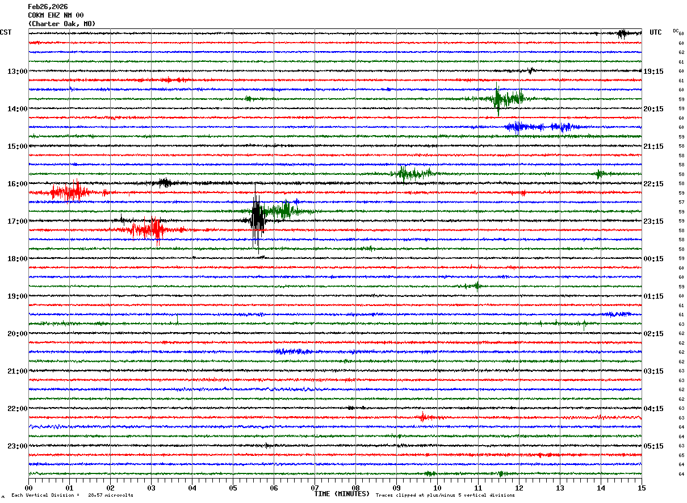Image resolution: width=687 pixels, height=503 pixels.
Task: Click the minute 05 axis tick label
Action: 233,488
